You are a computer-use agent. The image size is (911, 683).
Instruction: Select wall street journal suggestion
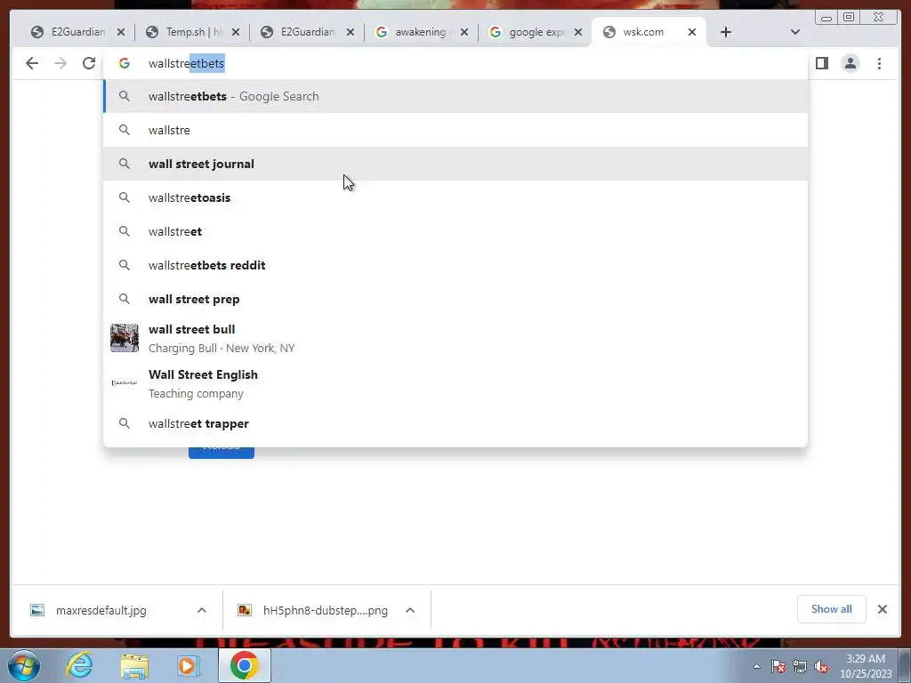pyautogui.click(x=455, y=164)
